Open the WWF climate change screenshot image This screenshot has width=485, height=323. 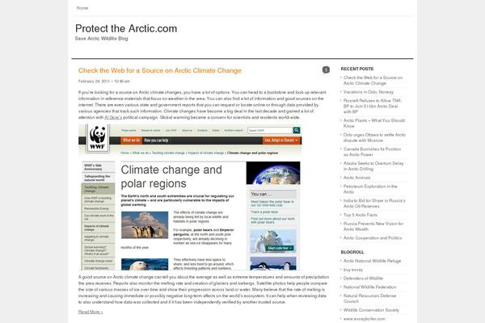tap(190, 197)
